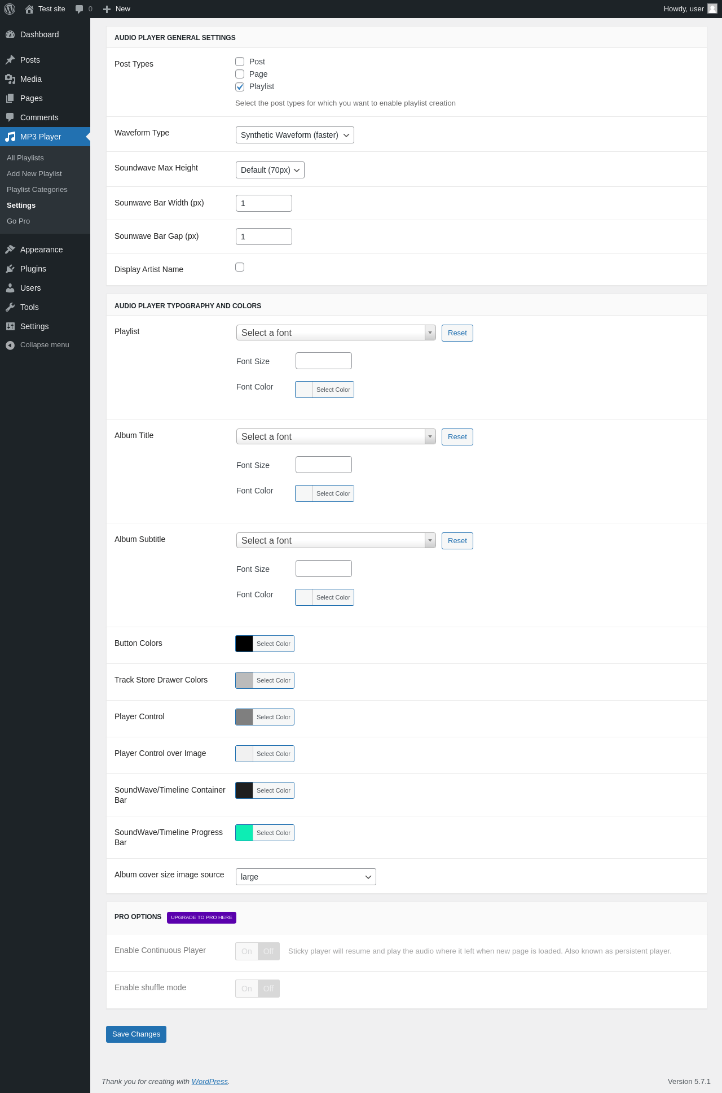The height and width of the screenshot is (1093, 722).
Task: Click the Posts pushpin icon
Action: (10, 60)
